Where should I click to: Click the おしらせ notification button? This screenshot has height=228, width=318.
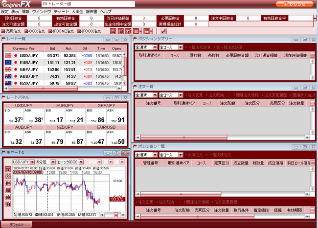pos(295,4)
